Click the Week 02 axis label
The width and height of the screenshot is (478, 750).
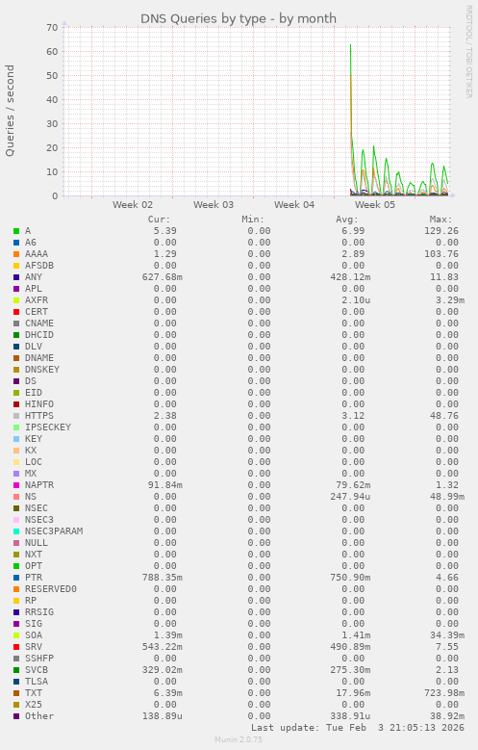click(x=133, y=205)
